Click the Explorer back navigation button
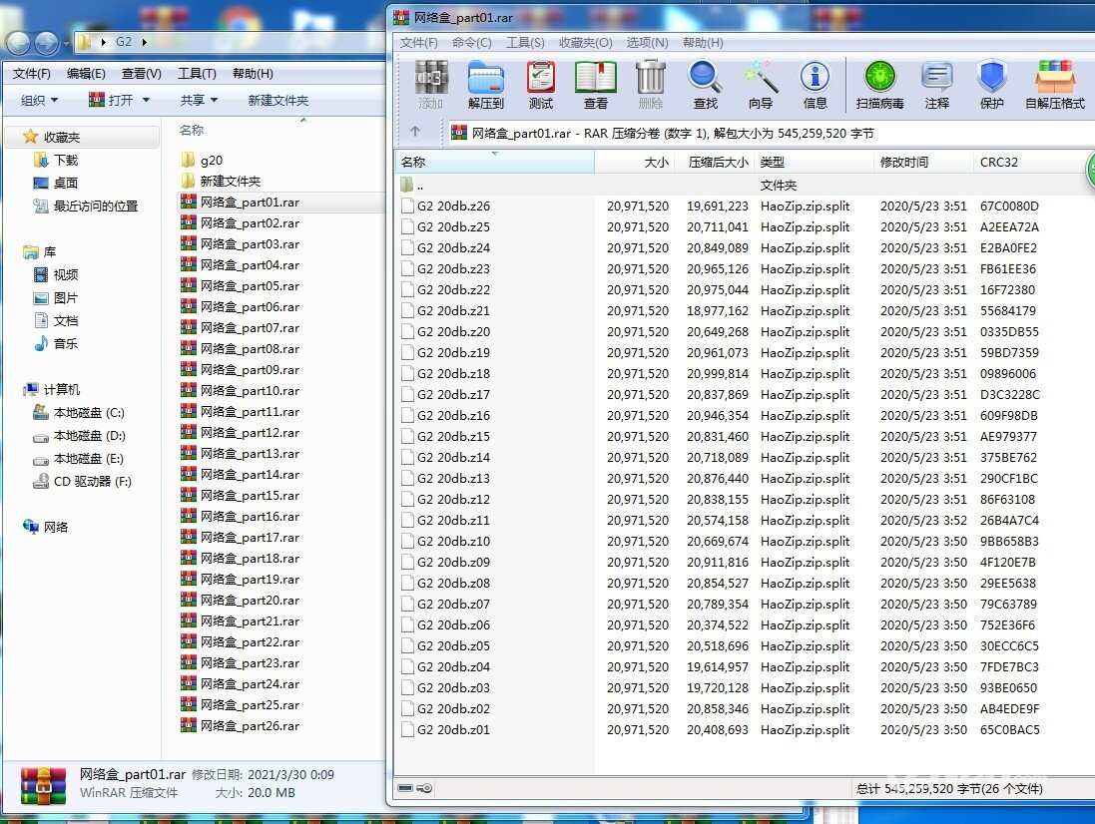Screen dimensions: 1095x824 point(19,43)
